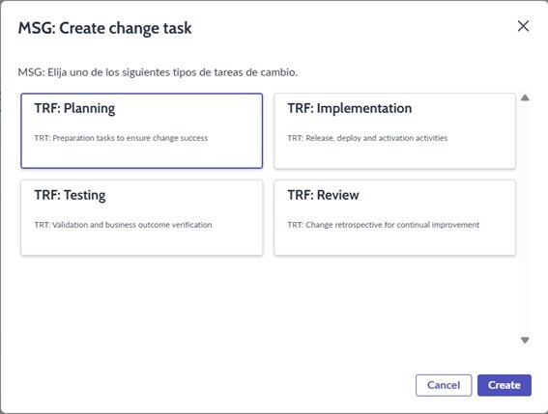Click the 'TRF: Implementation' heading text
This screenshot has width=548, height=414.
(x=350, y=108)
